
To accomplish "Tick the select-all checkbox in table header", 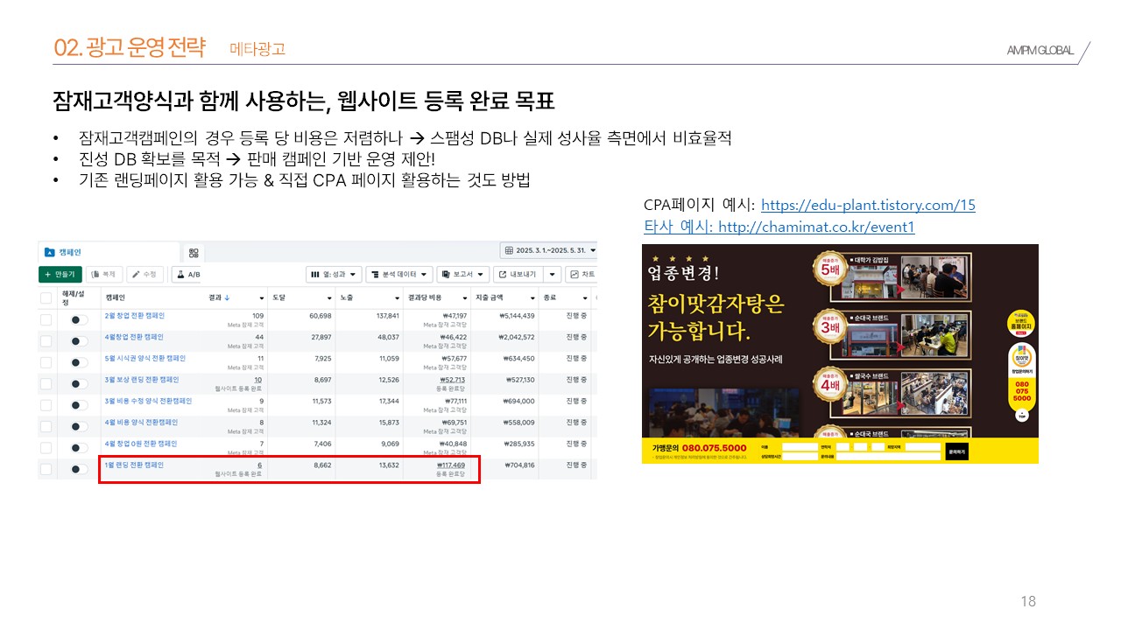I will [46, 297].
